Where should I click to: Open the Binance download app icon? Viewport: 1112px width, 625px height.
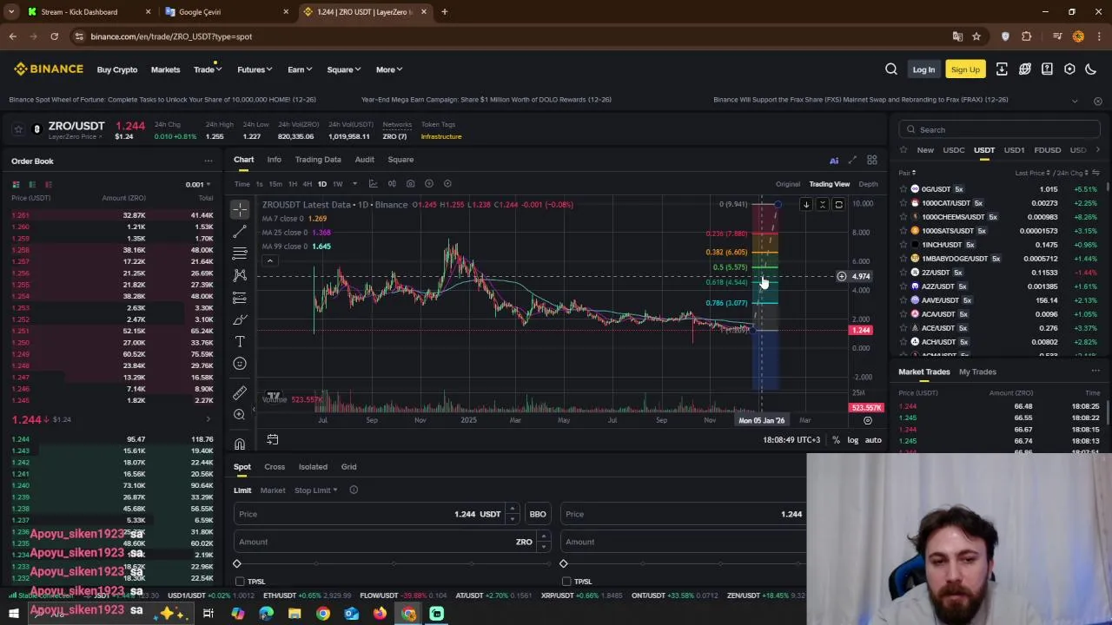[x=1002, y=69]
